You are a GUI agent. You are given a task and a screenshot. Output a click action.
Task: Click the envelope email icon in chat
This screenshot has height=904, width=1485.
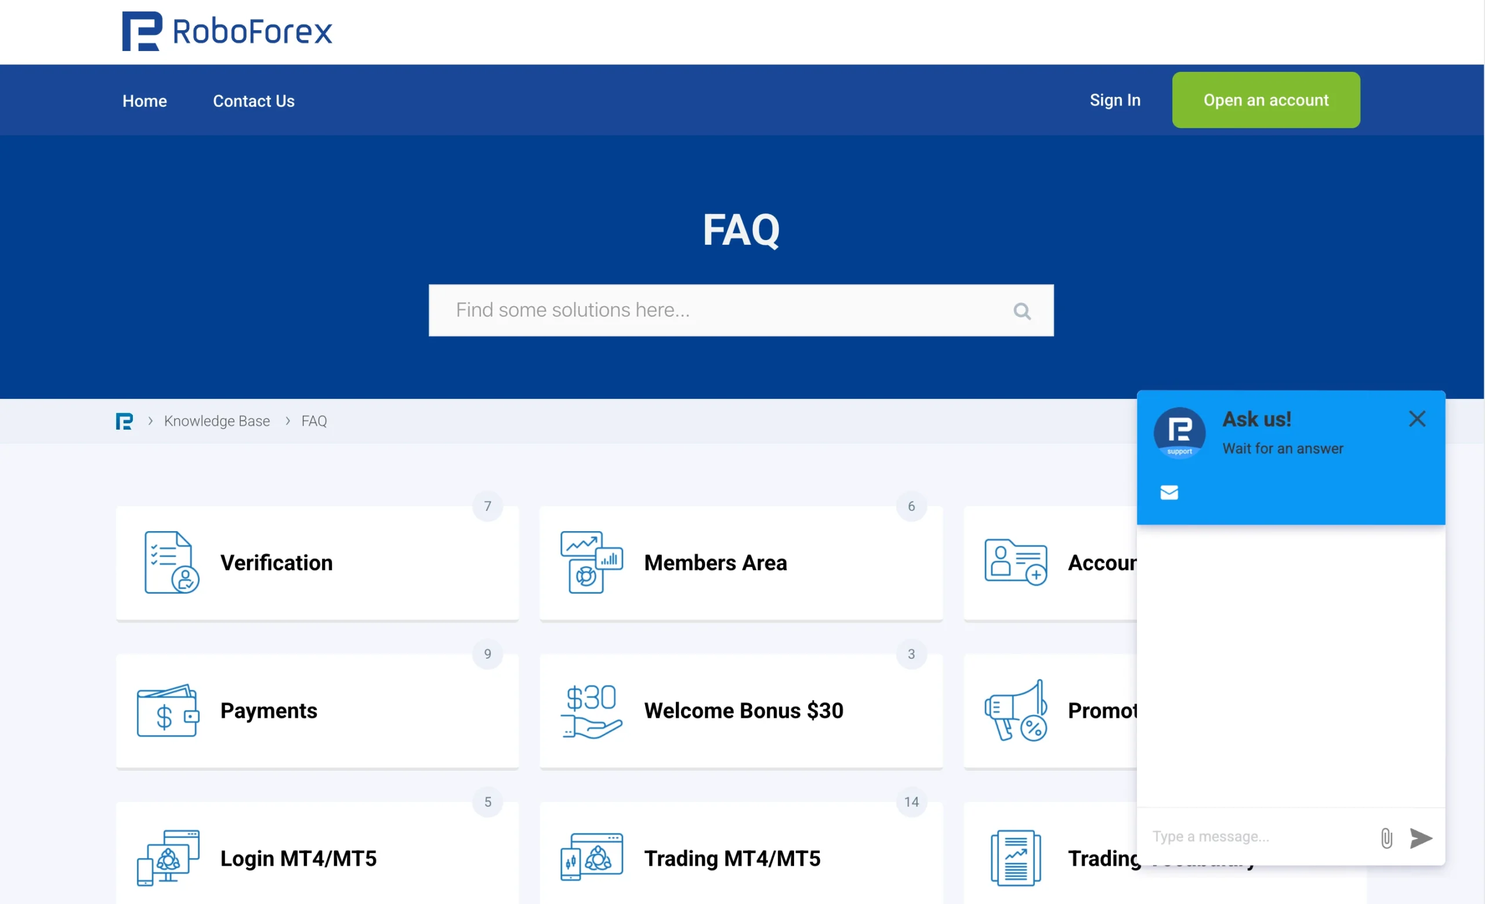pos(1169,493)
